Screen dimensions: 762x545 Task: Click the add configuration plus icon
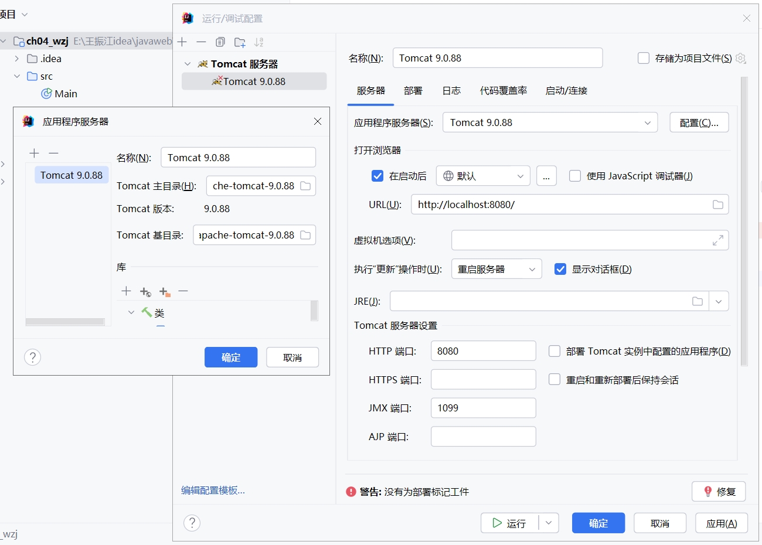[182, 42]
